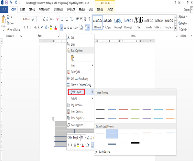194x161 pixels.
Task: Collapse the ribbon with the caret
Action: 192,36
